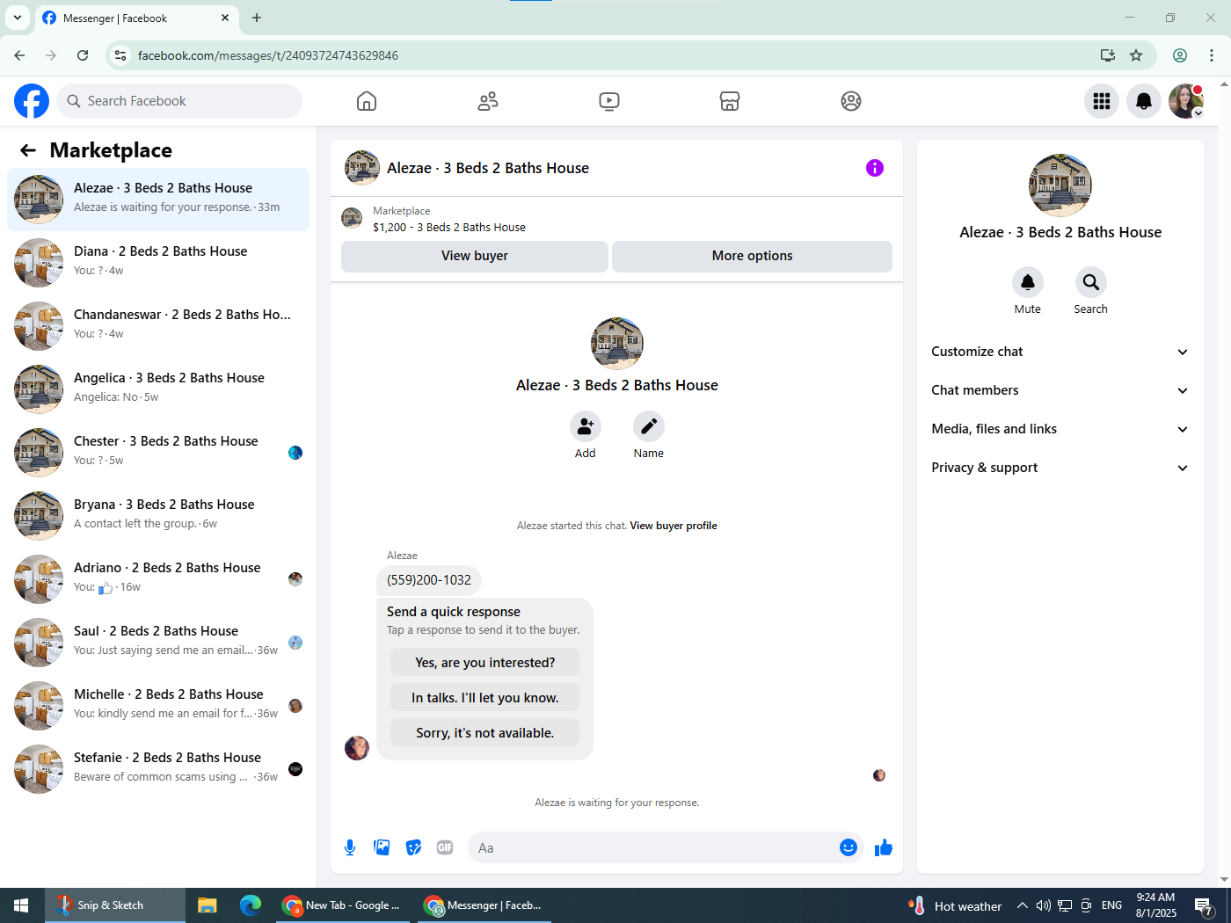The image size is (1231, 923).
Task: Open Michelle 2 Beds 2 Baths conversation
Action: tap(158, 706)
